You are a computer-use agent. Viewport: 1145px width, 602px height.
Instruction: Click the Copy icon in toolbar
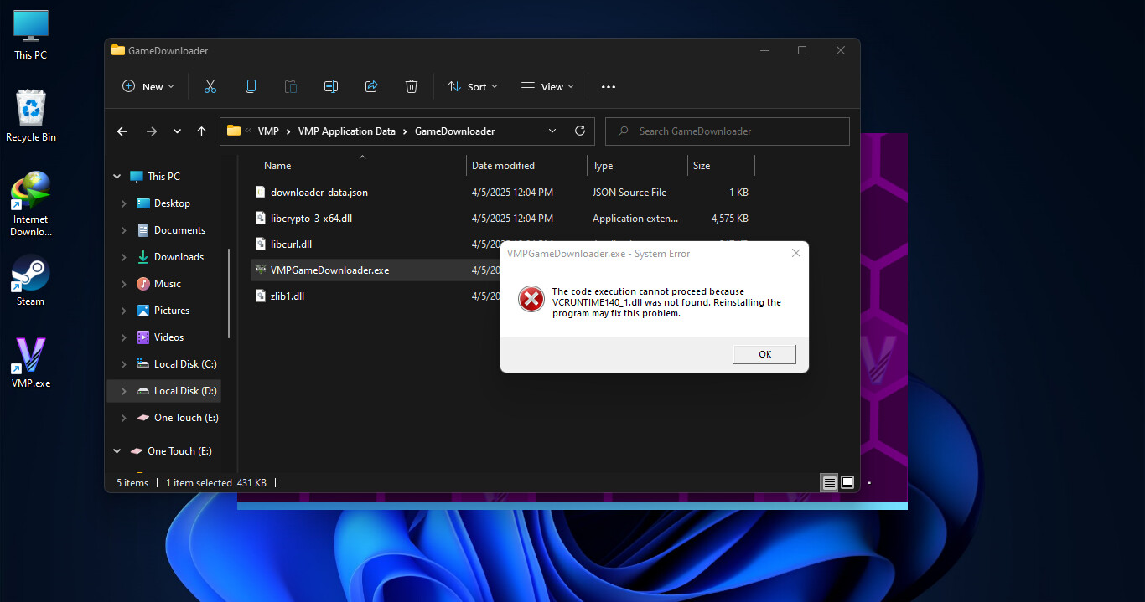point(251,86)
